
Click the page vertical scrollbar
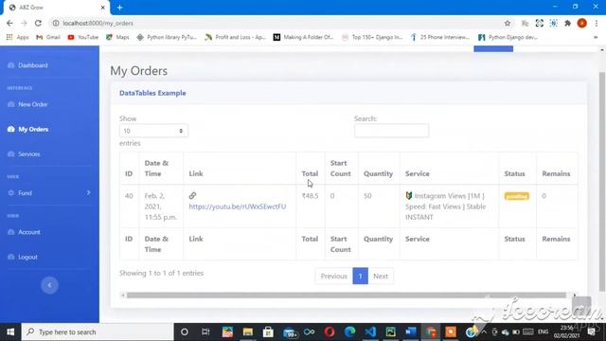tap(602, 182)
